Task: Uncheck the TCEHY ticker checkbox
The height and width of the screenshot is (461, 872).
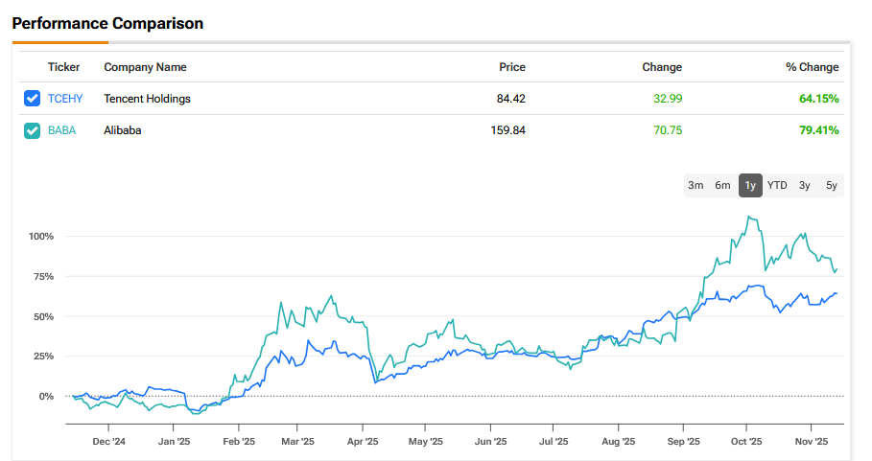Action: coord(33,98)
